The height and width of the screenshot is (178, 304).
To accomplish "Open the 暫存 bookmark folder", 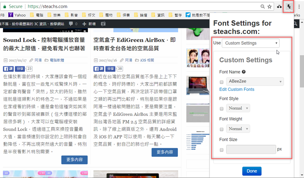I will 175,15.
